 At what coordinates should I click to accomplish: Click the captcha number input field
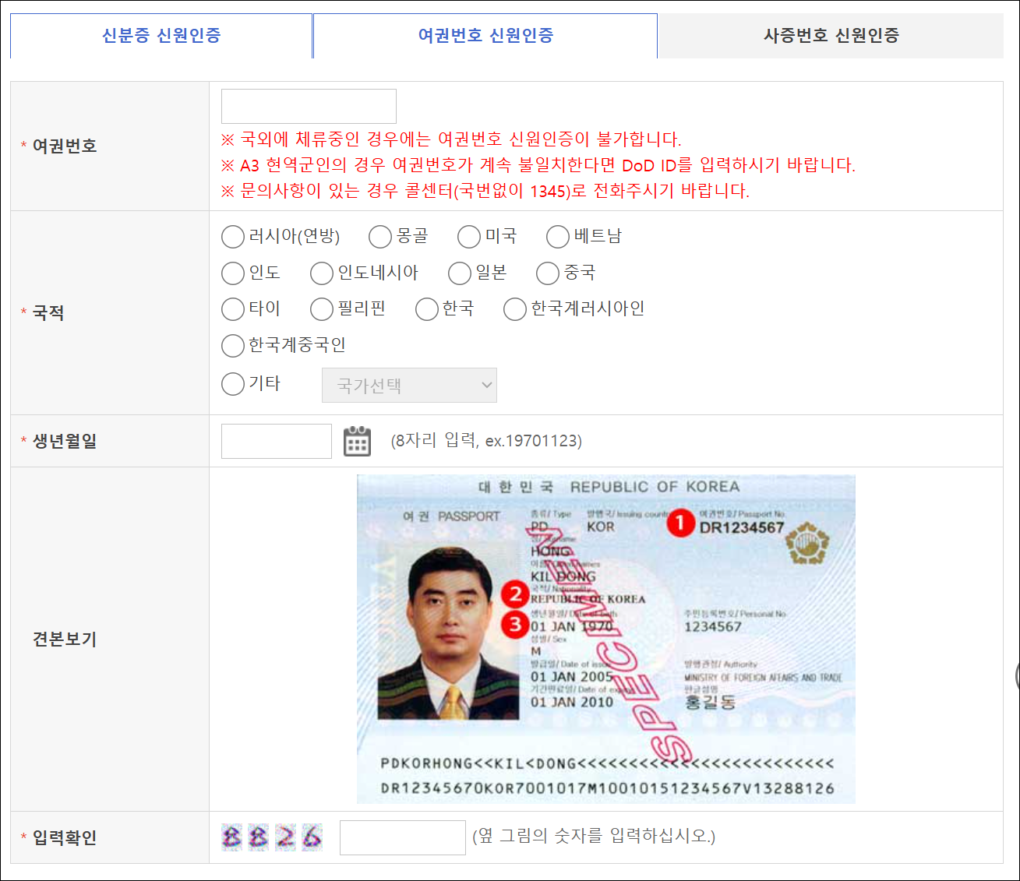point(403,837)
